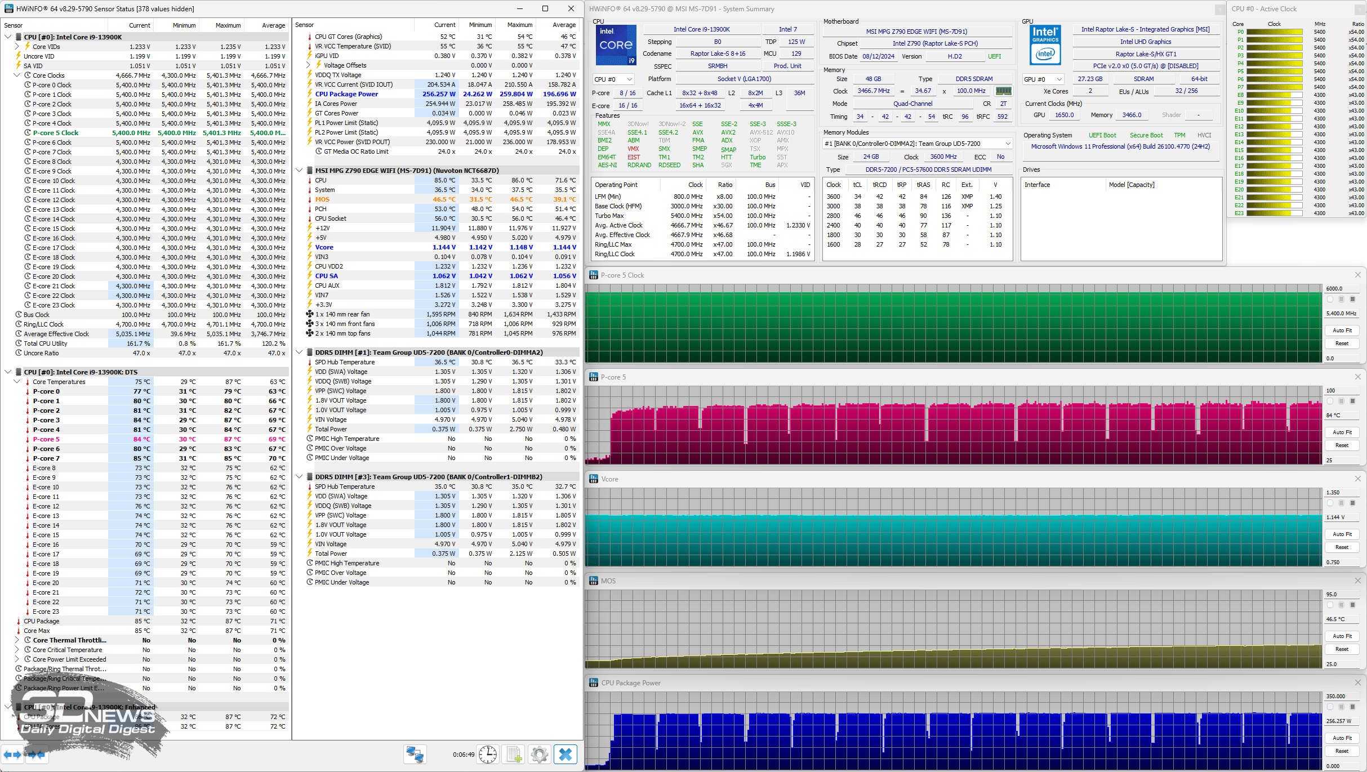The width and height of the screenshot is (1367, 772).
Task: Click Auto Fit in CPU Package Power graph
Action: click(1342, 738)
